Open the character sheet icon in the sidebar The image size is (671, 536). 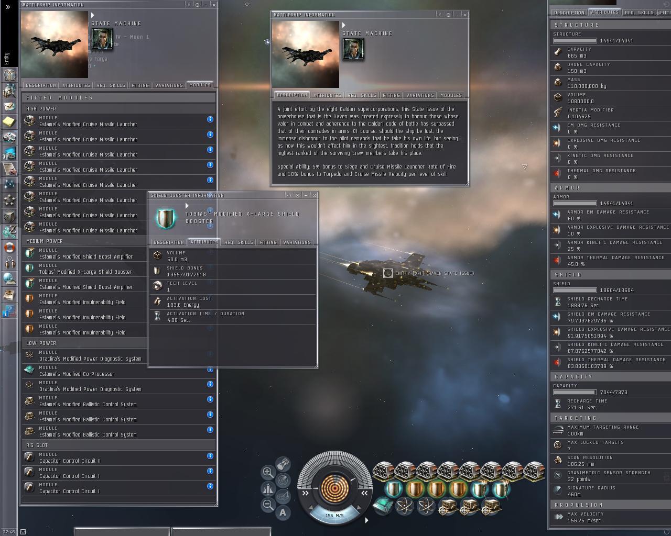pyautogui.click(x=9, y=75)
